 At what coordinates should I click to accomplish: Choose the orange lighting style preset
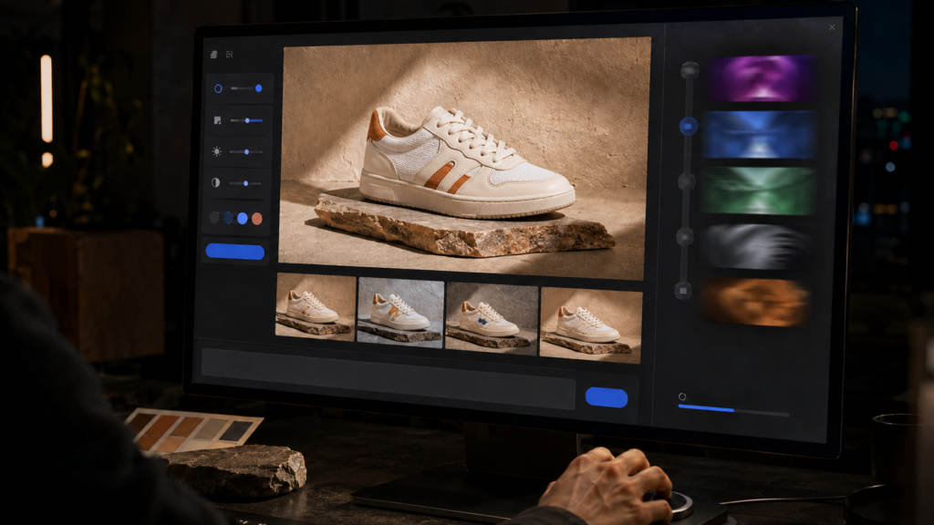pos(755,303)
